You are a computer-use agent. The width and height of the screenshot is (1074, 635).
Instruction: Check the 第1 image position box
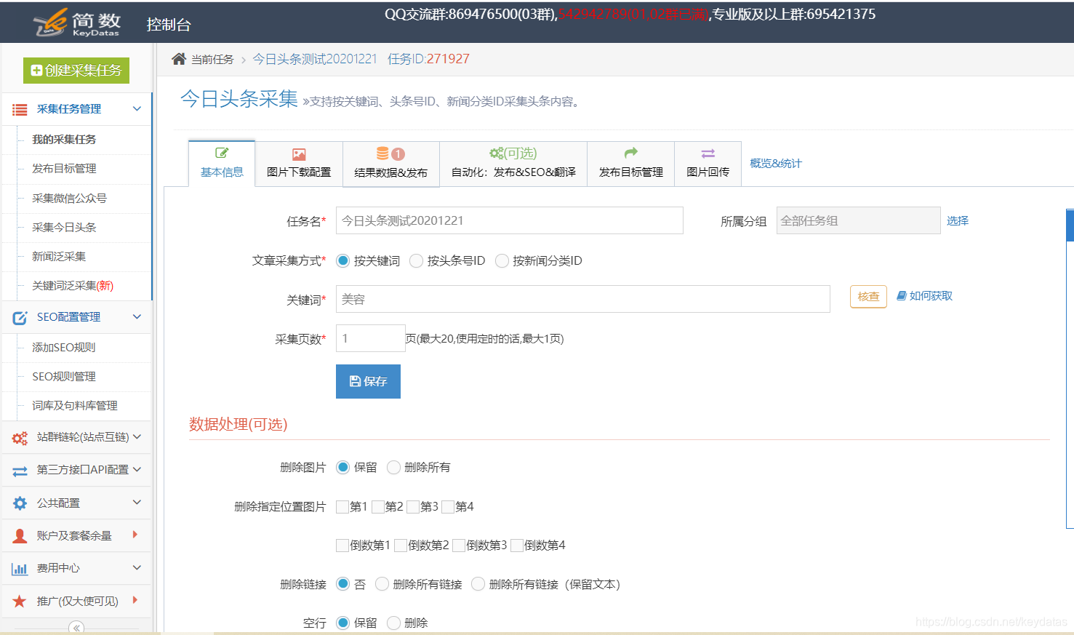click(342, 507)
